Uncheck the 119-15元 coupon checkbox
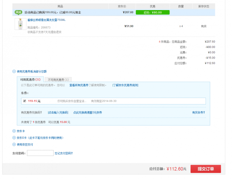 (25, 101)
